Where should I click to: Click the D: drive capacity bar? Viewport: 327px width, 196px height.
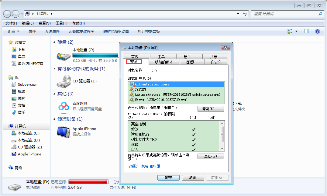point(88,181)
